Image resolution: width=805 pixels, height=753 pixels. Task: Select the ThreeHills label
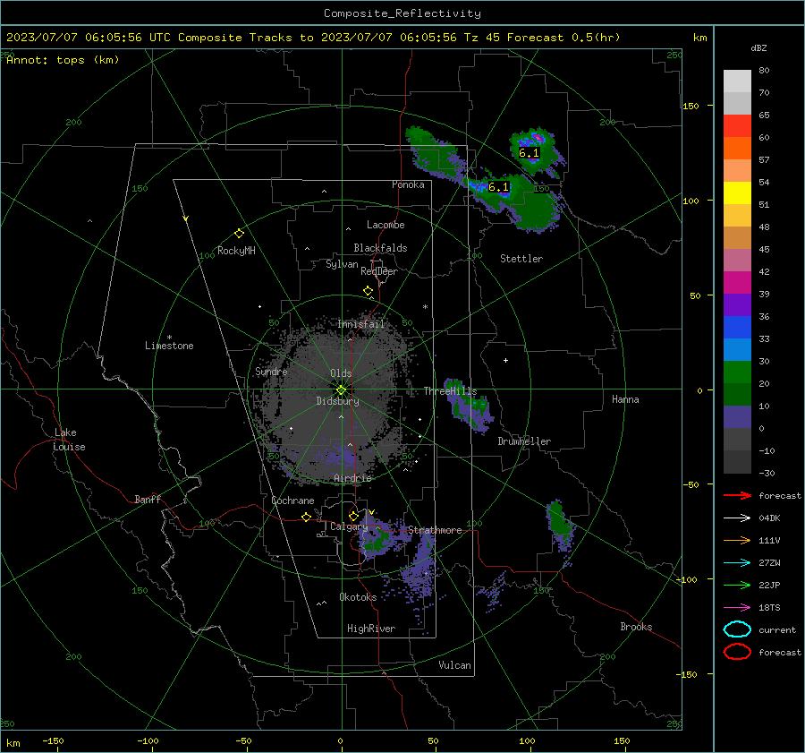pos(450,391)
